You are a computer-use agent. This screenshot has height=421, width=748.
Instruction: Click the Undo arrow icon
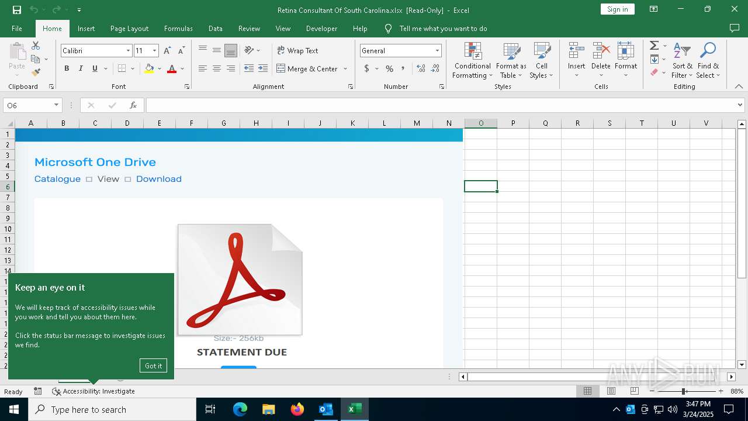pos(33,9)
